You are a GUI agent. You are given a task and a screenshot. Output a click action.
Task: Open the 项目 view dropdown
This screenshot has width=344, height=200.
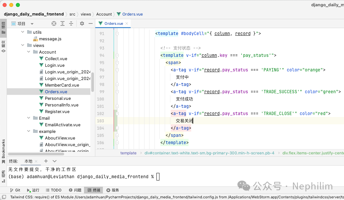click(x=32, y=24)
